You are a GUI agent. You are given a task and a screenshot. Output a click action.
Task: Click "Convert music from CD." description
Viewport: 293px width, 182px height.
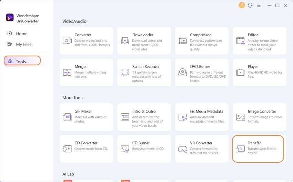click(x=91, y=149)
